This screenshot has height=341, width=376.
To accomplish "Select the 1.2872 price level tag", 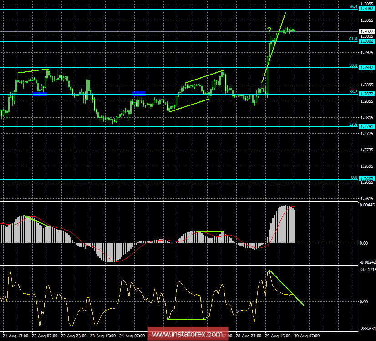I will [x=367, y=95].
